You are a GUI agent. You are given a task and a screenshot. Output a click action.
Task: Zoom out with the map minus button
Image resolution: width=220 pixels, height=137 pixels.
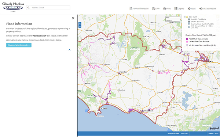80,26
